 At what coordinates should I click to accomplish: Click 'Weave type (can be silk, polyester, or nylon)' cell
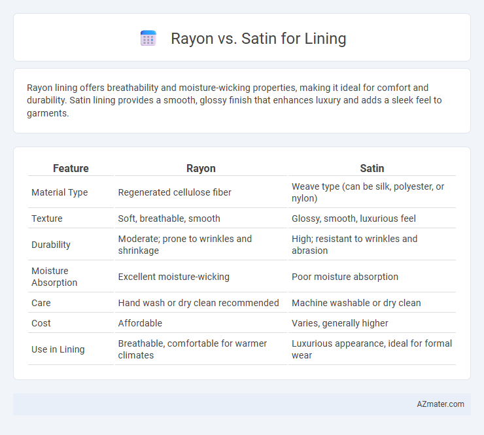pyautogui.click(x=372, y=192)
